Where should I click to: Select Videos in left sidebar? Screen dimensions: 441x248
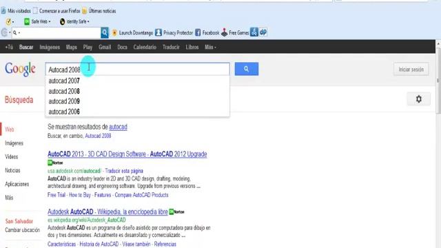(x=11, y=156)
